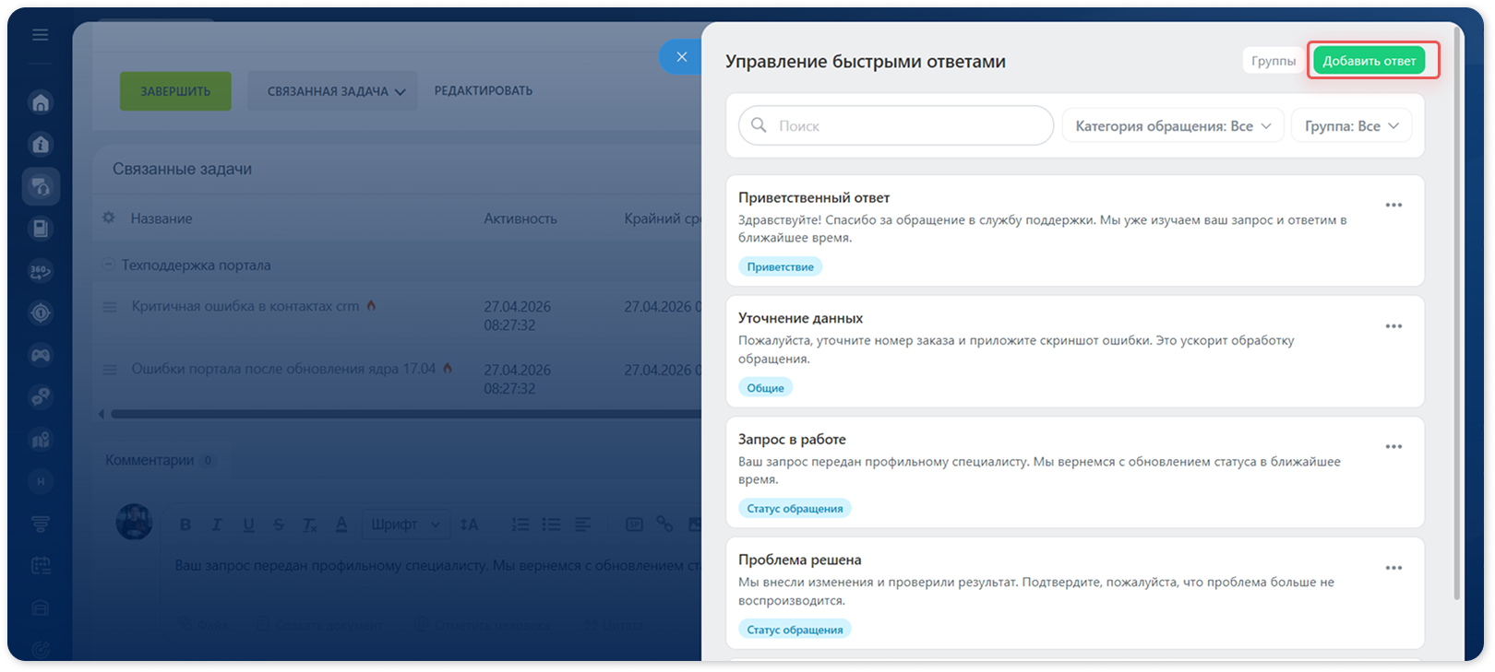Image resolution: width=1495 pixels, height=672 pixels.
Task: Click the Группы button
Action: (1273, 61)
